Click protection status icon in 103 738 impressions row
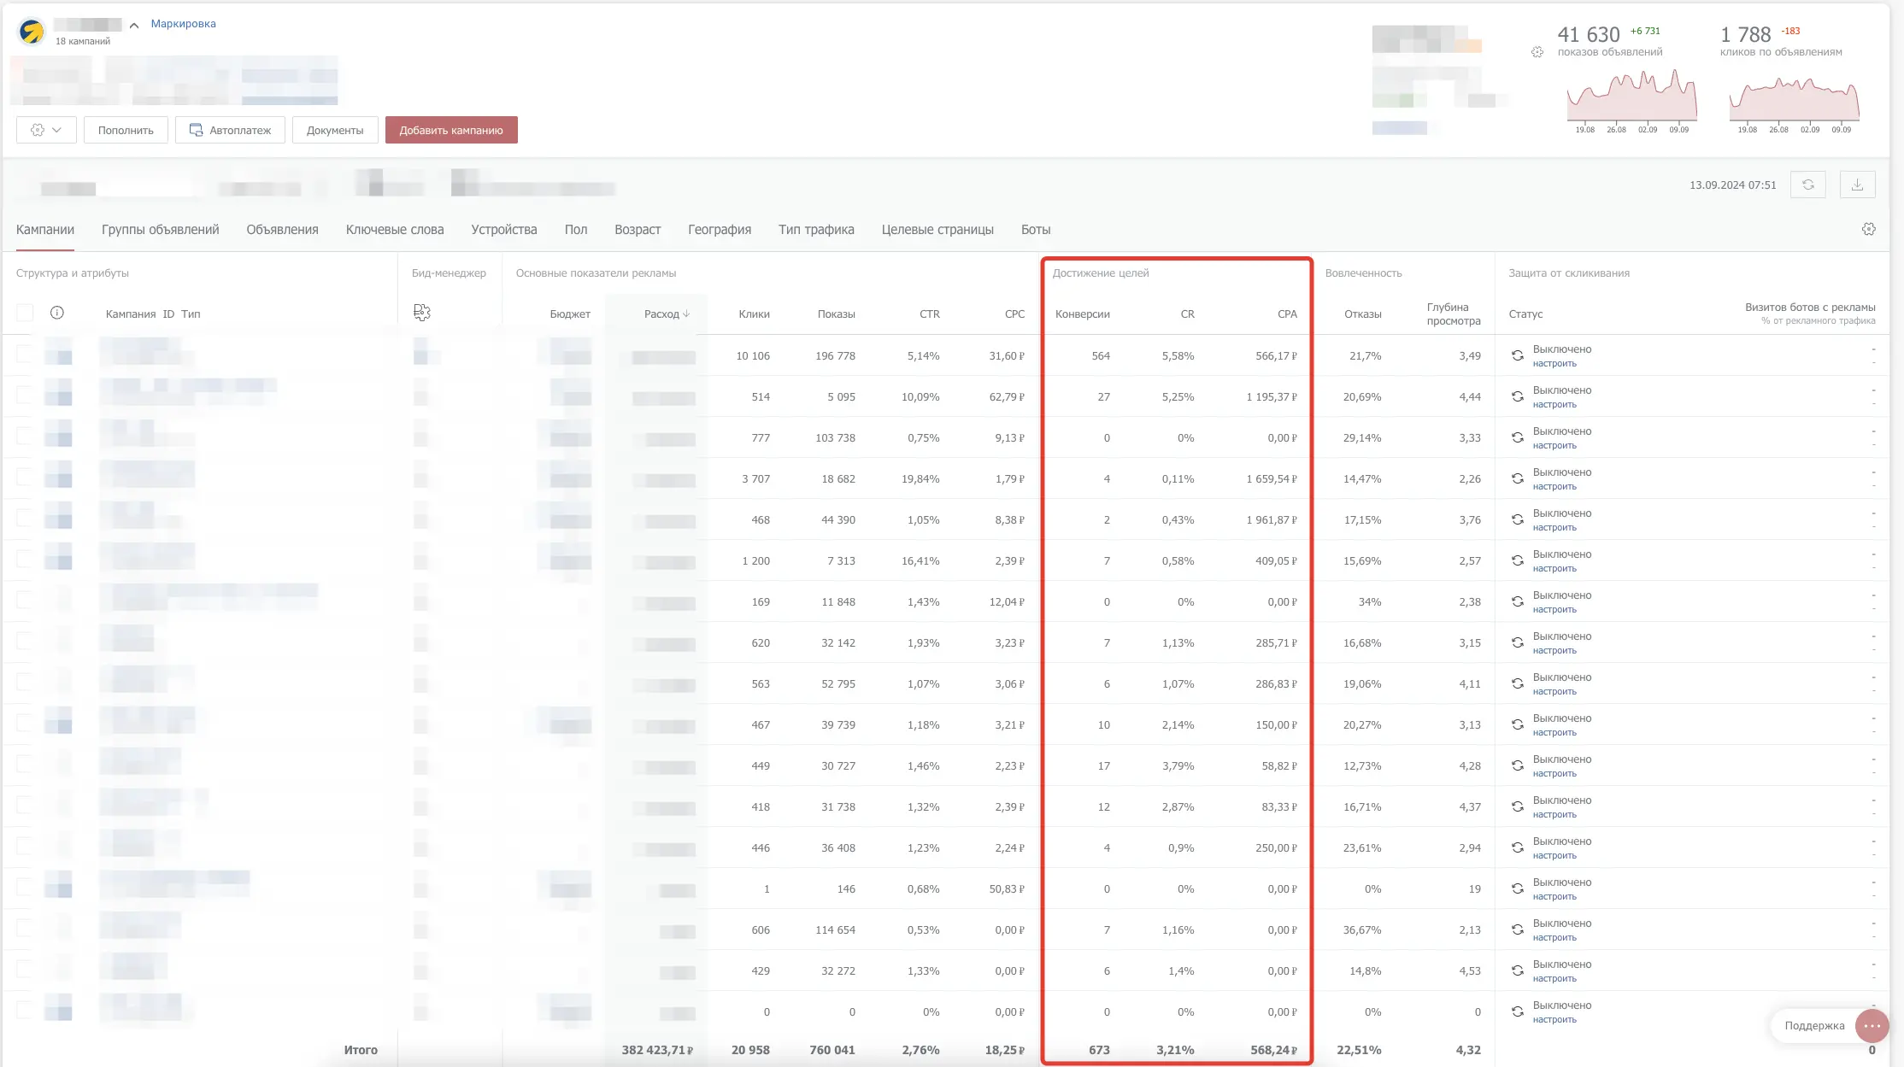Image resolution: width=1904 pixels, height=1067 pixels. (1518, 437)
